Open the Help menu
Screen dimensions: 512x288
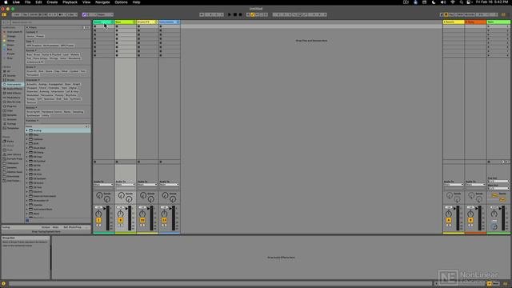click(x=136, y=2)
